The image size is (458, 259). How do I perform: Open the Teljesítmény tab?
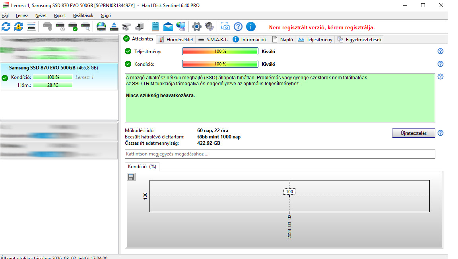tap(315, 40)
